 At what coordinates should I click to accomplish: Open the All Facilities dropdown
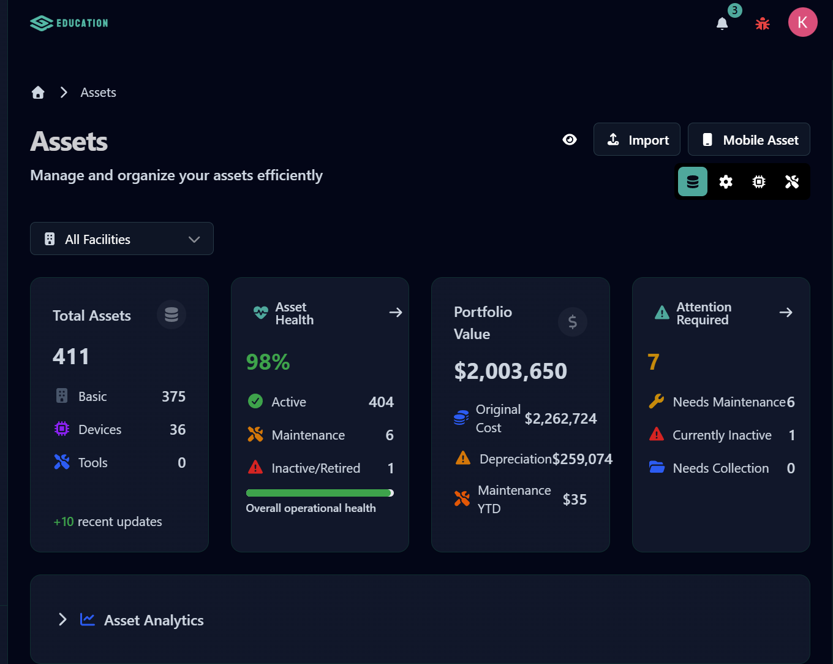pyautogui.click(x=122, y=239)
